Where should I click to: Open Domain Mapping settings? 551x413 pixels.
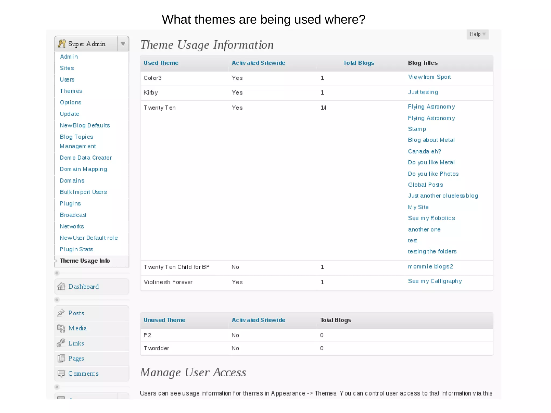click(83, 169)
